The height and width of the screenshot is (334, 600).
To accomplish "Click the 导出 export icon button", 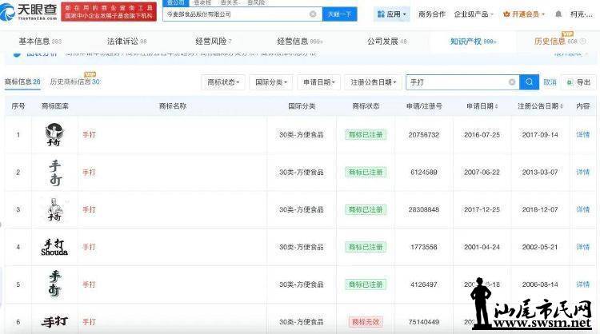I will pos(579,82).
